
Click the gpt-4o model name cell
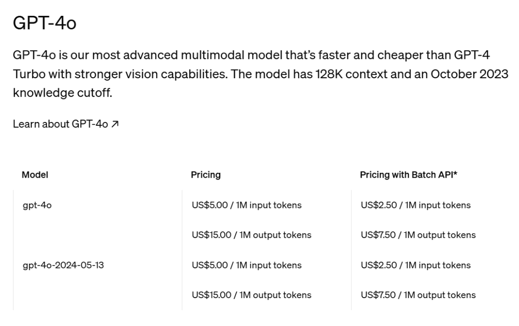coord(37,205)
